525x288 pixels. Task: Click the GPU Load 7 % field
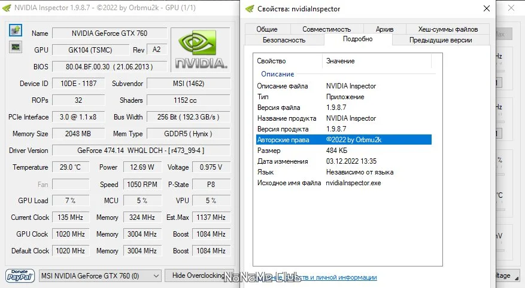(71, 200)
